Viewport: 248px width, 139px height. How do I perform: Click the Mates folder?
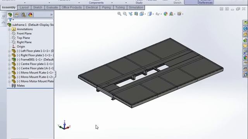21,86
